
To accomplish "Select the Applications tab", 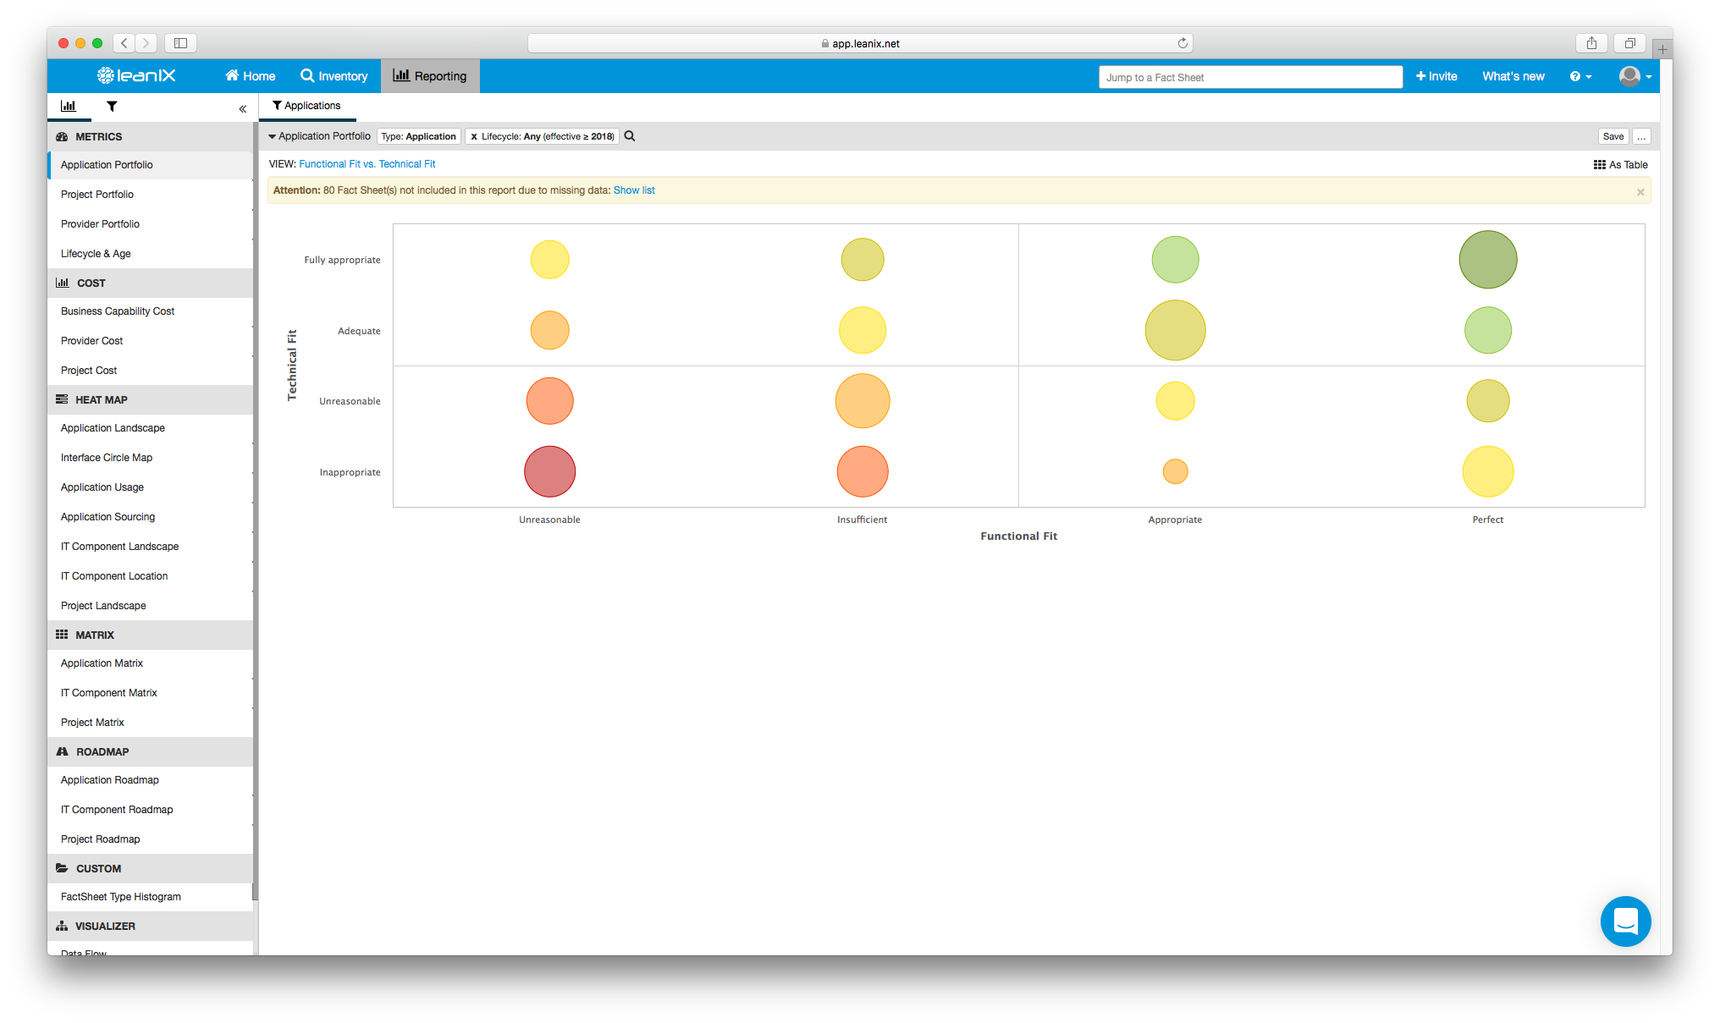I will click(306, 106).
